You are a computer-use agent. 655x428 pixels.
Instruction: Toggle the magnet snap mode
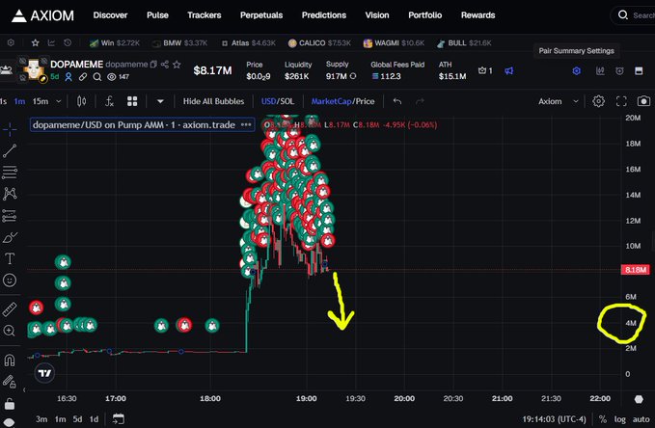click(x=10, y=360)
